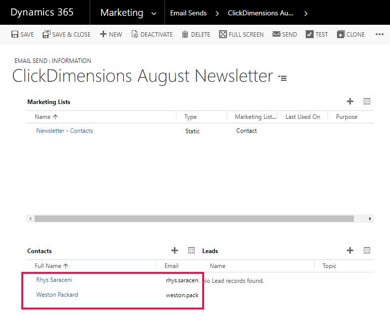This screenshot has width=390, height=315.
Task: Click the Save & Close icon
Action: [46, 34]
